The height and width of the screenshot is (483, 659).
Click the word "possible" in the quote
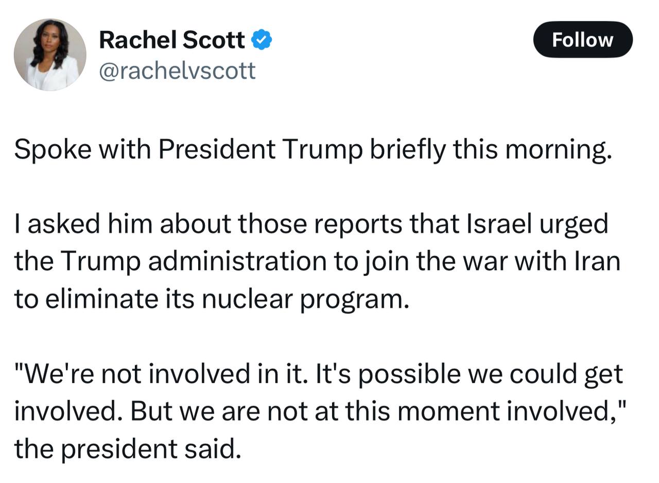pyautogui.click(x=408, y=374)
